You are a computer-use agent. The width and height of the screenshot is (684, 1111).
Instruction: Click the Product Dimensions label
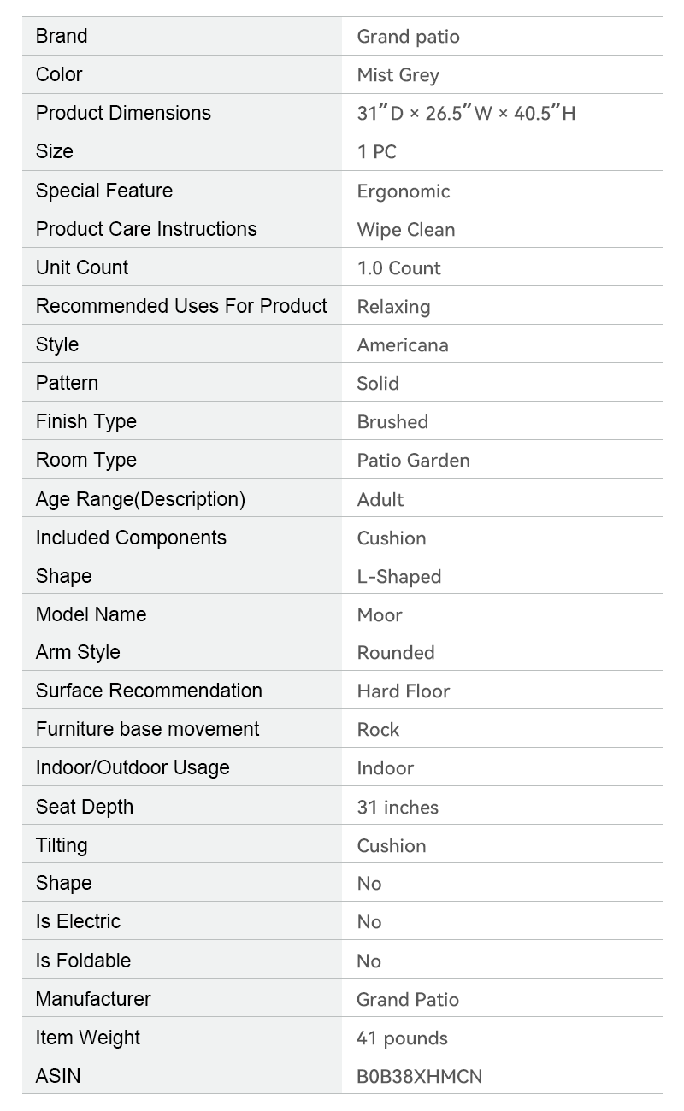click(x=123, y=113)
